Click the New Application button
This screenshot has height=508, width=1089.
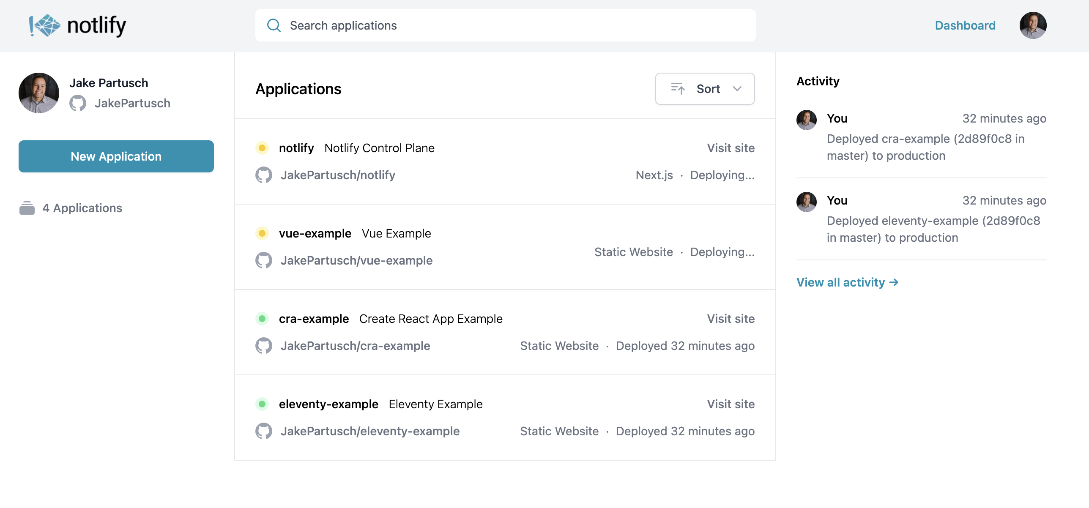tap(116, 156)
